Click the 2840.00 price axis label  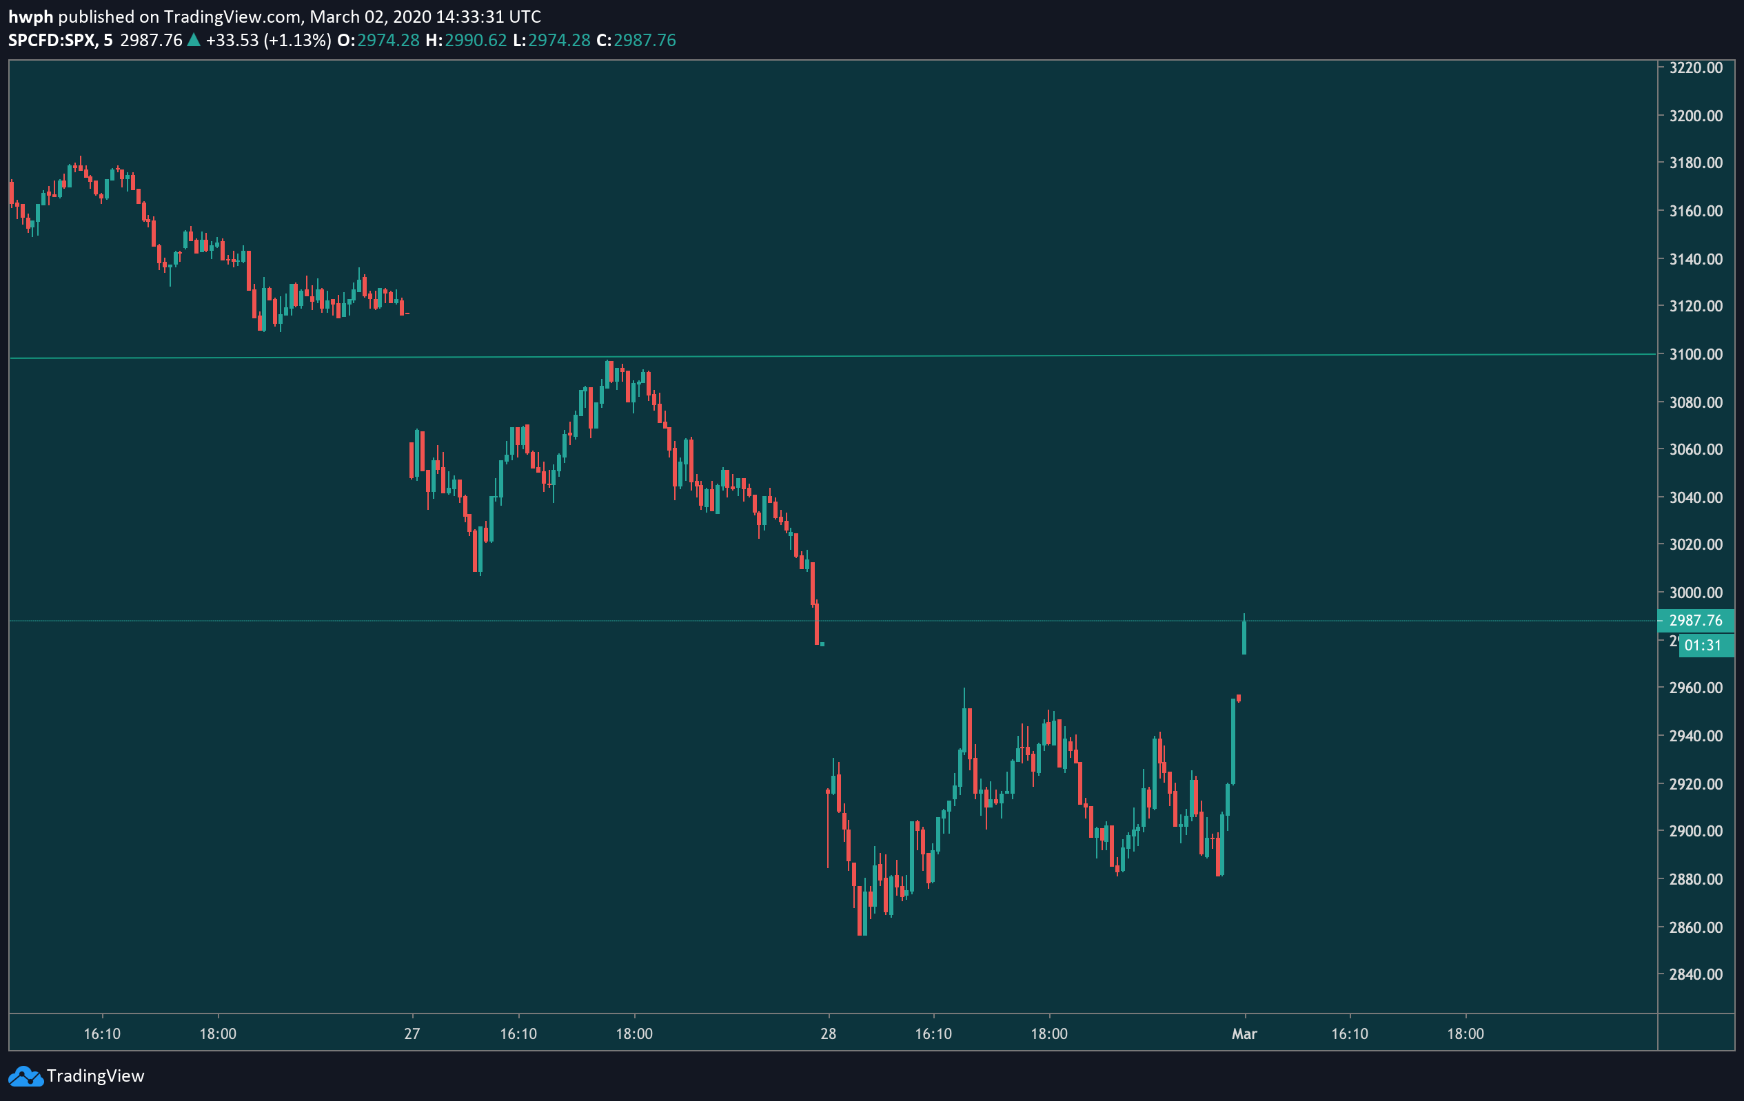[1696, 974]
